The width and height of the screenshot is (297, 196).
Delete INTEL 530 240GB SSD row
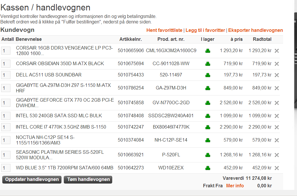coord(277,116)
